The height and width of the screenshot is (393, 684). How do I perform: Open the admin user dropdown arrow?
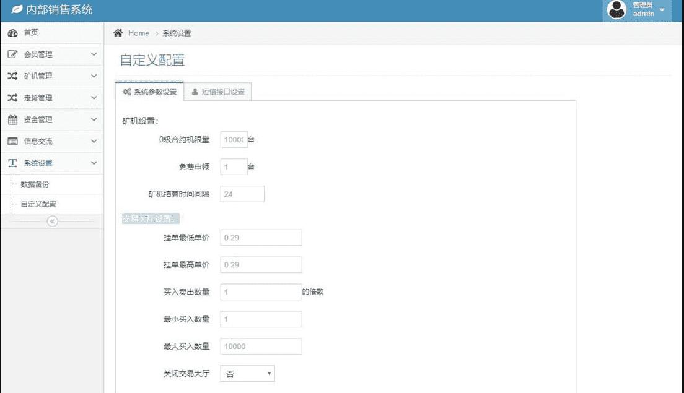662,9
